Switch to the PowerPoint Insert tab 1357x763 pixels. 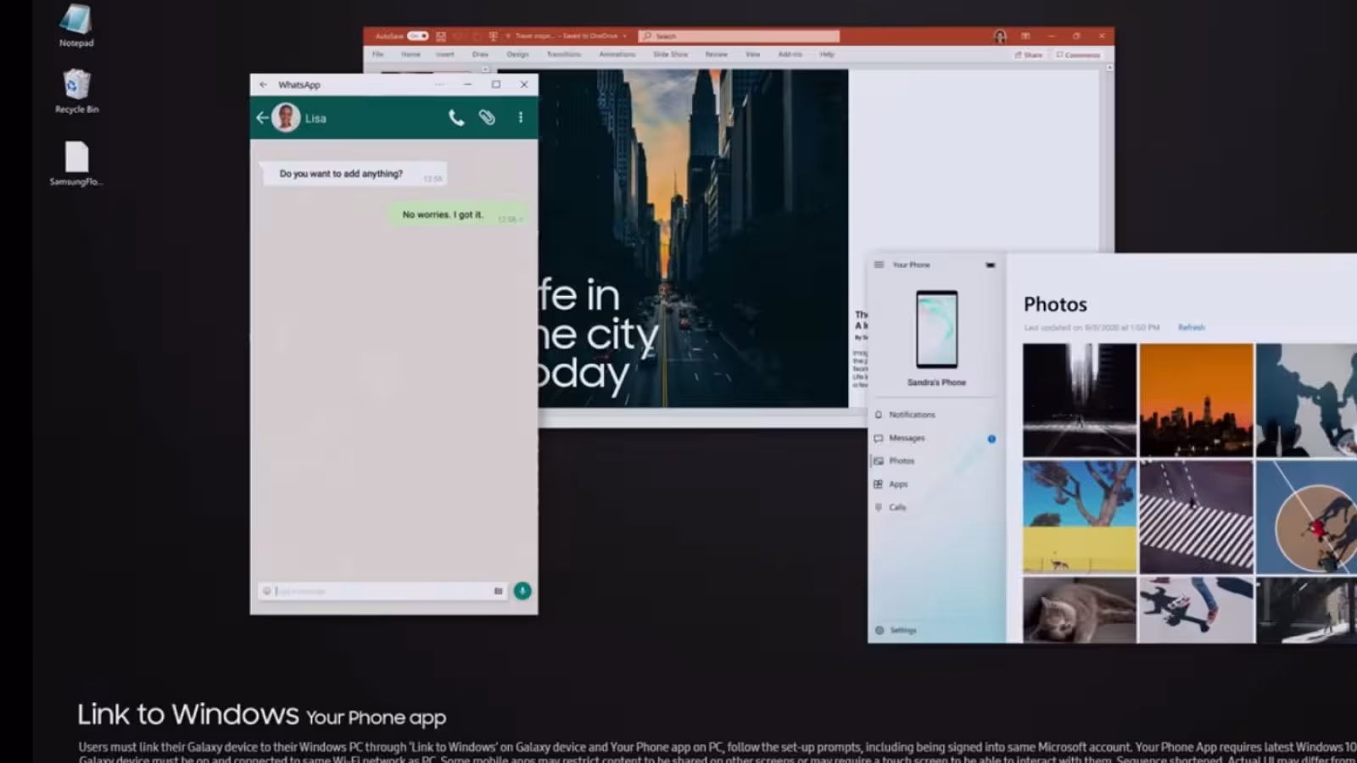pos(445,54)
